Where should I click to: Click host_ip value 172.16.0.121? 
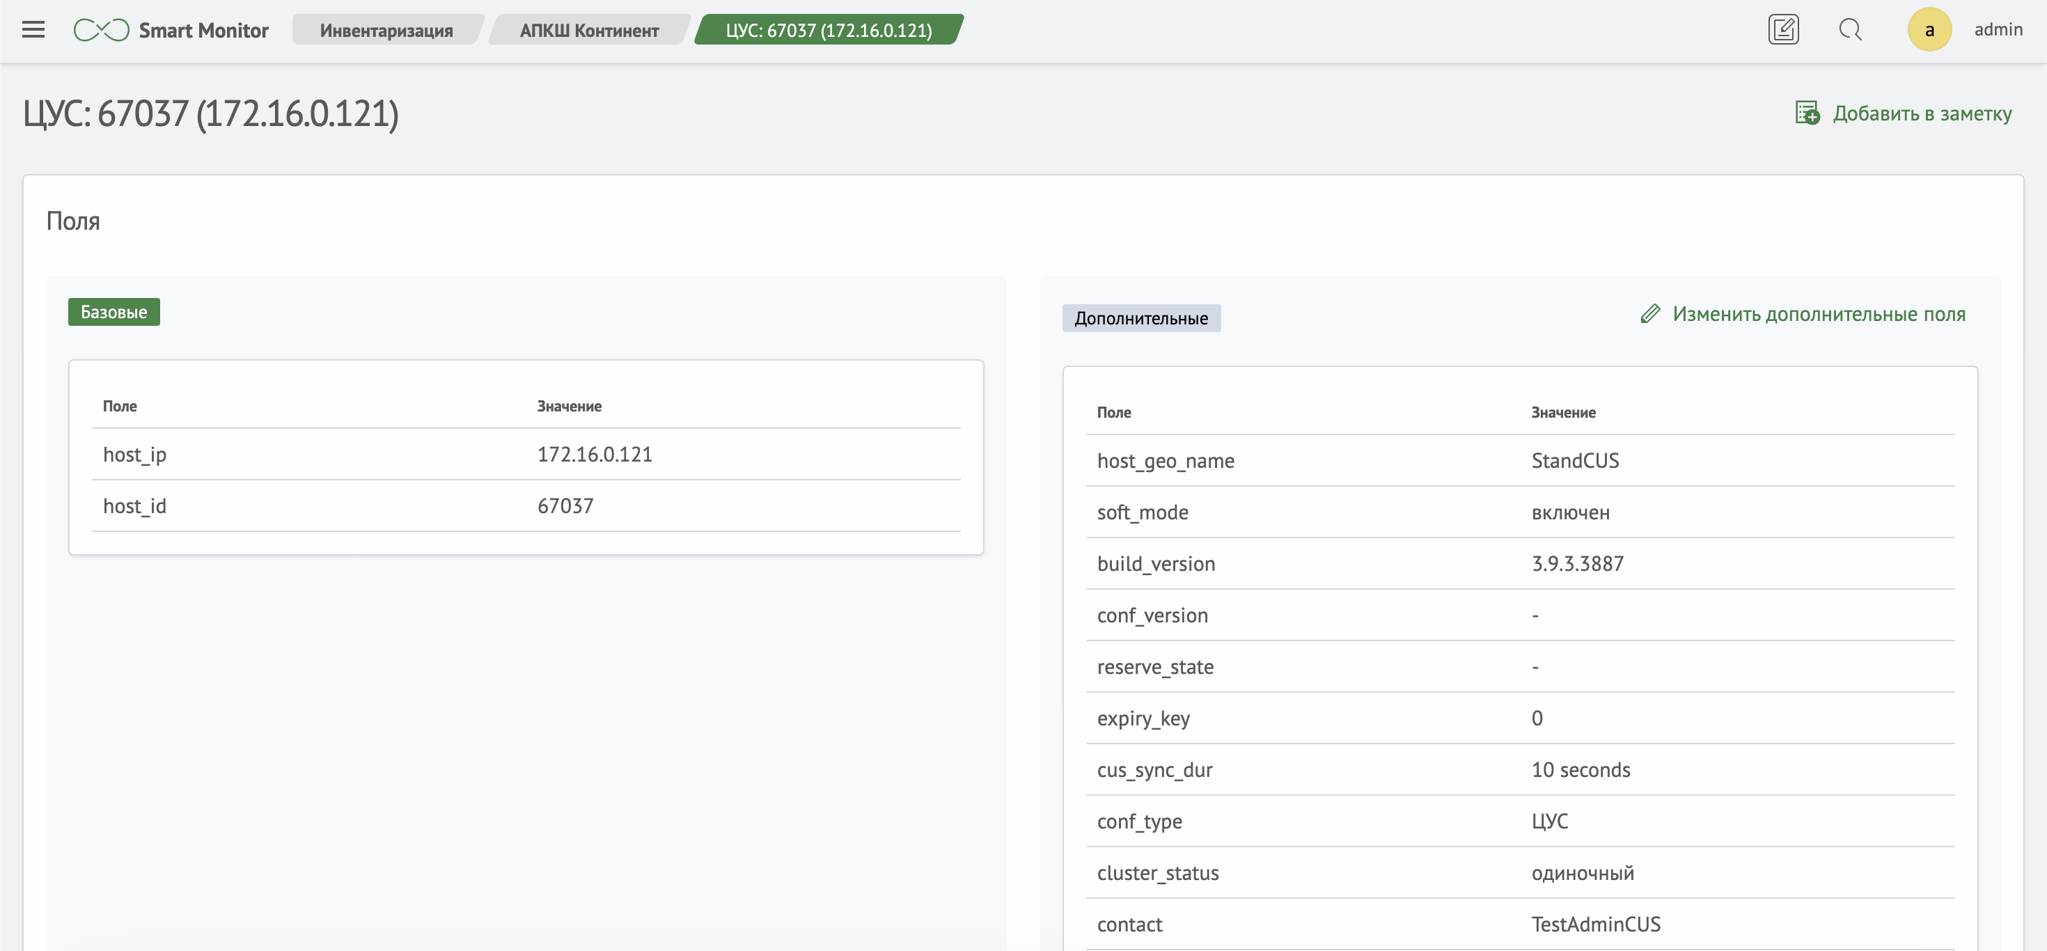pos(595,455)
